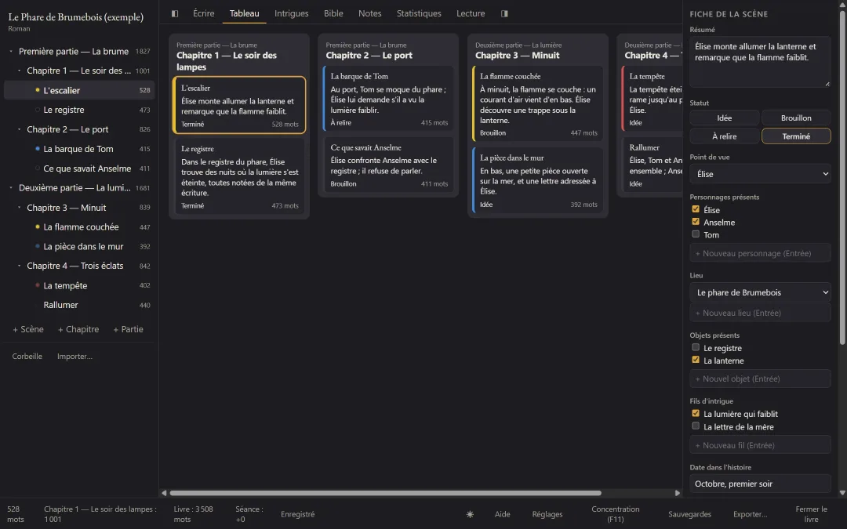This screenshot has width=847, height=529.
Task: Collapse Chapitre 4 — Trois éclats node
Action: (20, 266)
